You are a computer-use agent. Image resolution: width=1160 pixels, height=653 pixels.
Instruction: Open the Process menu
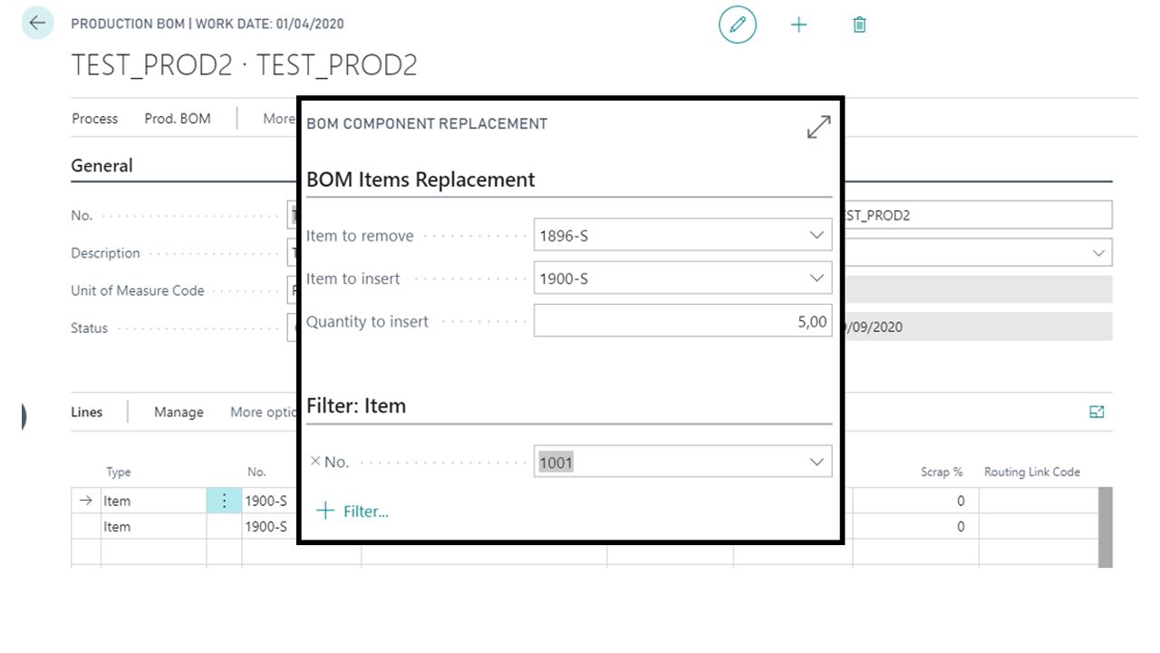(x=94, y=119)
